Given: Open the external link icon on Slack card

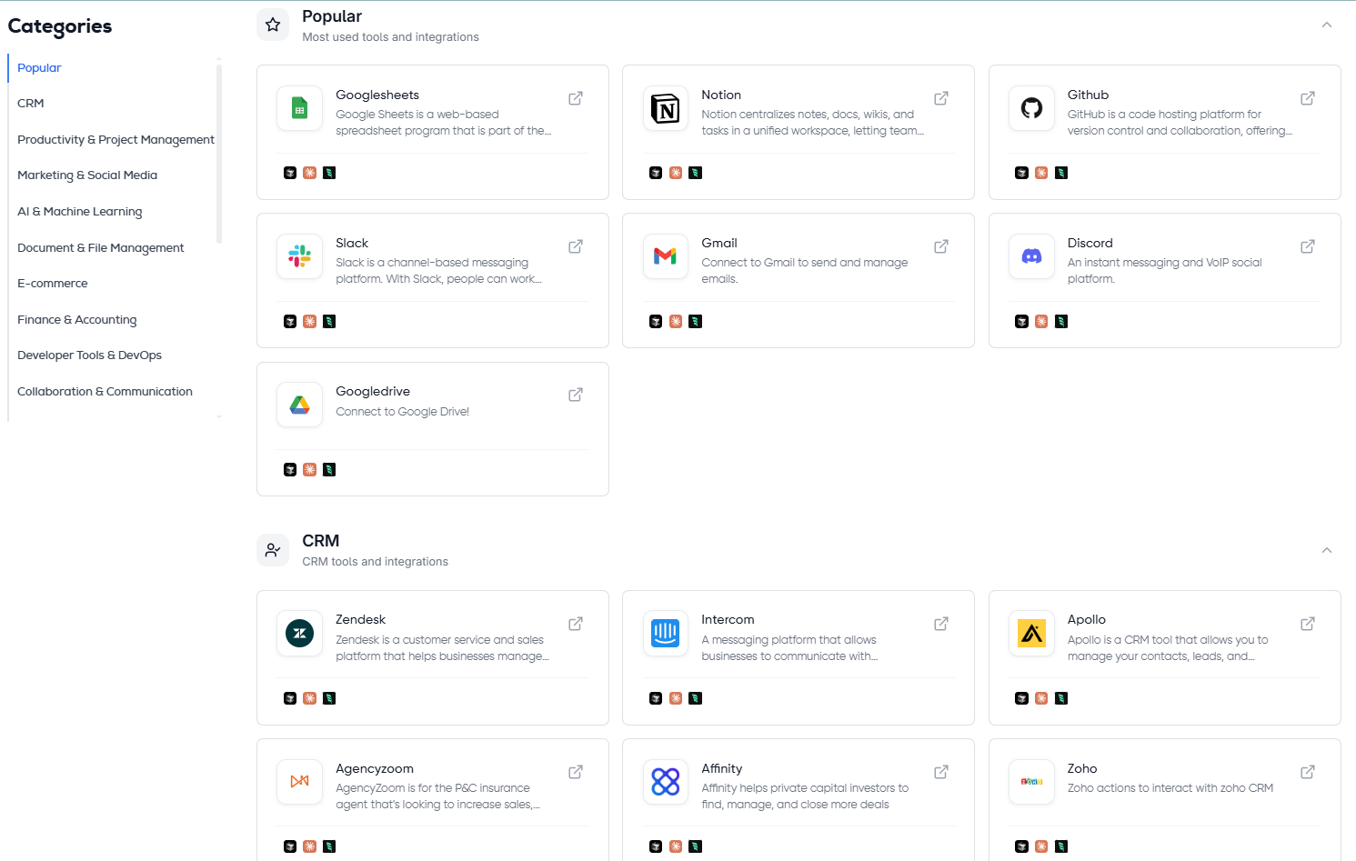Looking at the screenshot, I should click(x=576, y=246).
